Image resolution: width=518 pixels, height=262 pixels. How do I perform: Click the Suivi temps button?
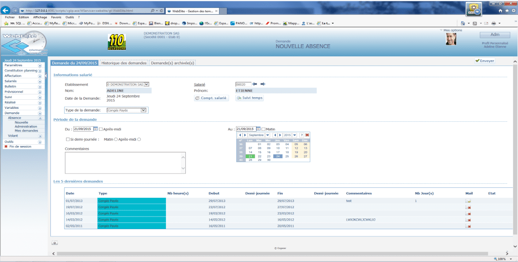coord(249,98)
